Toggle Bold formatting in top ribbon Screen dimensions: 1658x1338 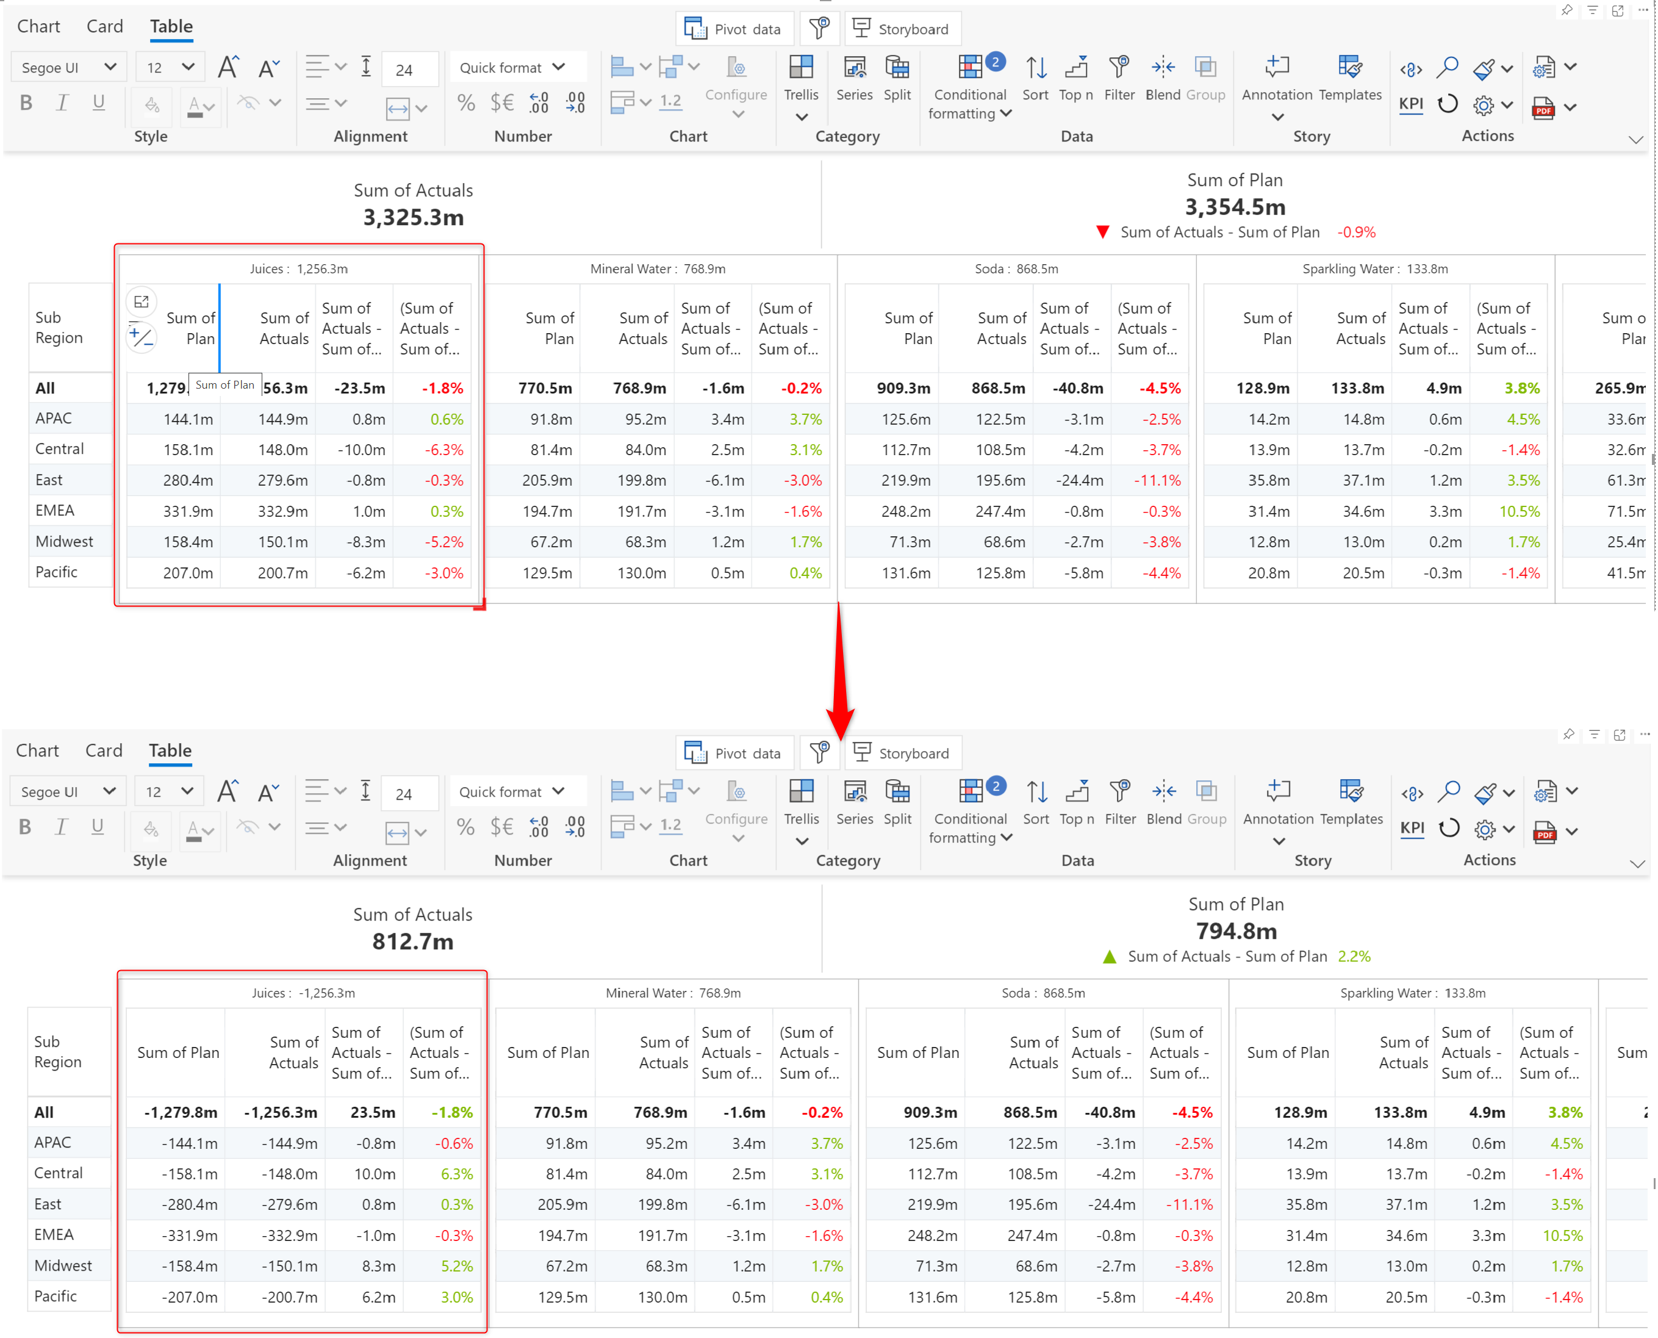coord(26,103)
